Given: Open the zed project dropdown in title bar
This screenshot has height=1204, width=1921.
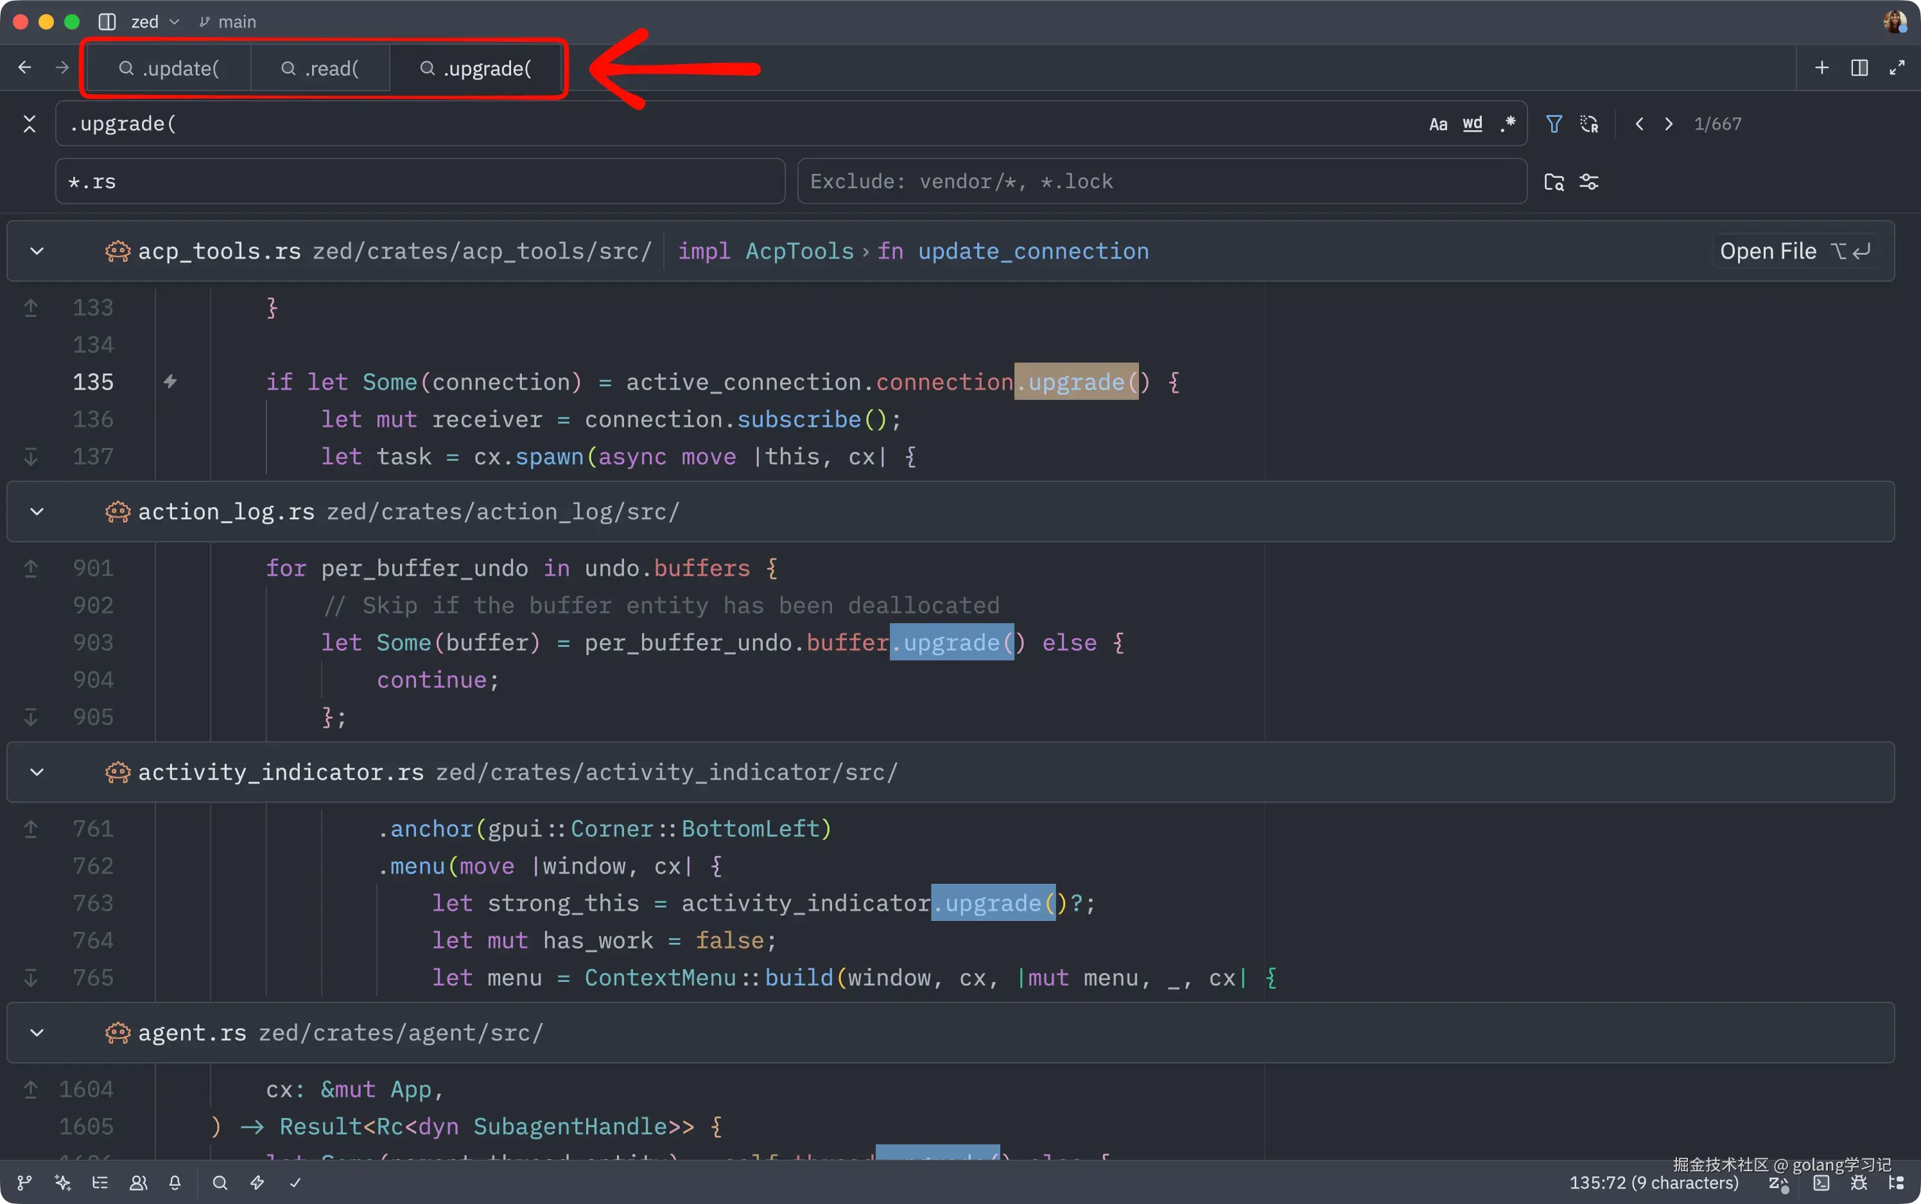Looking at the screenshot, I should click(x=155, y=22).
